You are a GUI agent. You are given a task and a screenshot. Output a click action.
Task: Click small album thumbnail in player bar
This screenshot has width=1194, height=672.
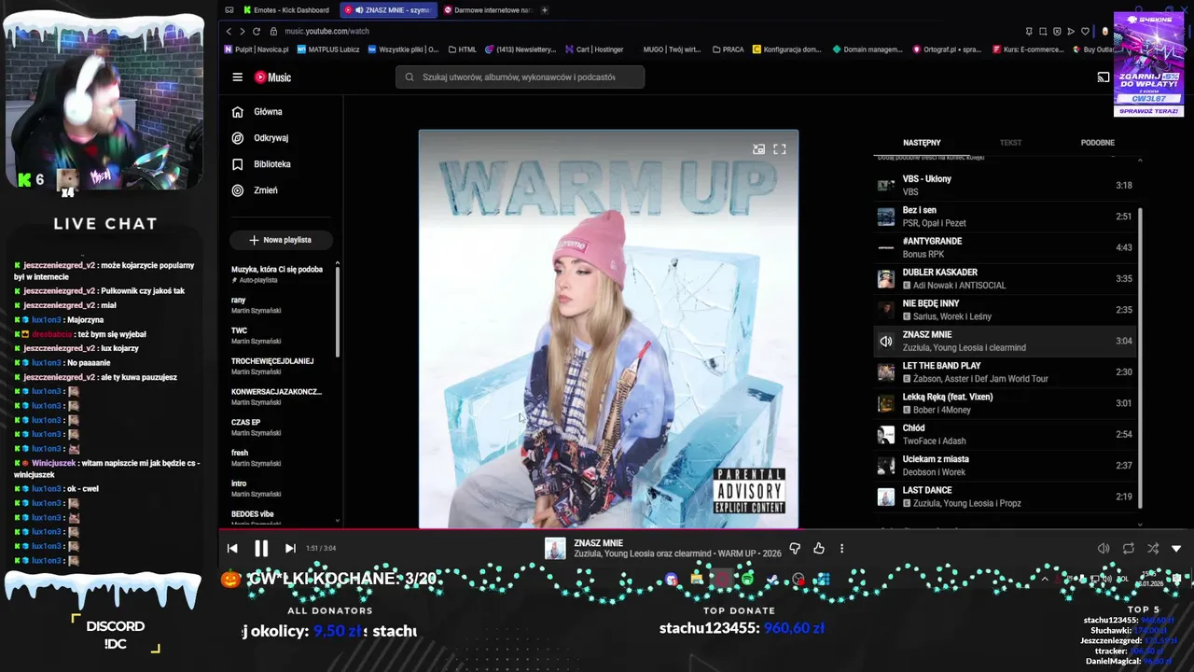(x=555, y=549)
